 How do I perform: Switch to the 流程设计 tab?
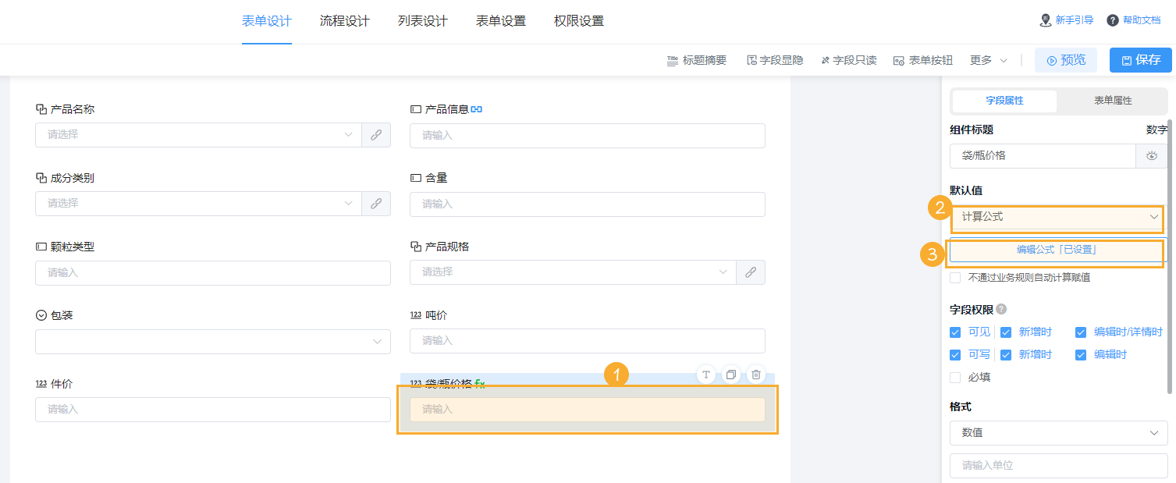344,21
